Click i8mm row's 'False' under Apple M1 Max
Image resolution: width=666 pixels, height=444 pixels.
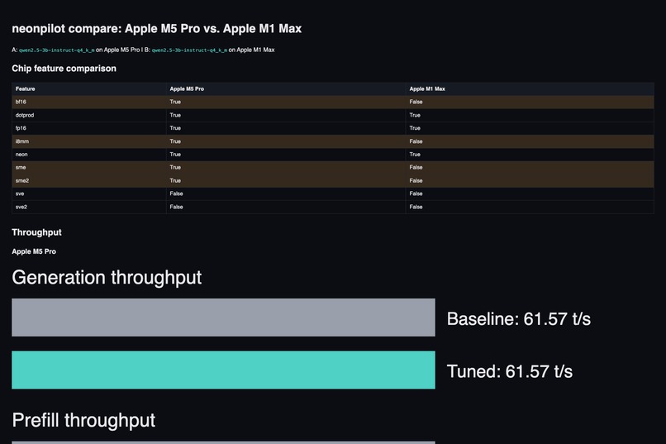click(416, 141)
